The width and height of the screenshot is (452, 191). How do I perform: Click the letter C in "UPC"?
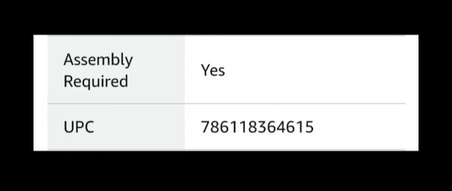tap(89, 127)
